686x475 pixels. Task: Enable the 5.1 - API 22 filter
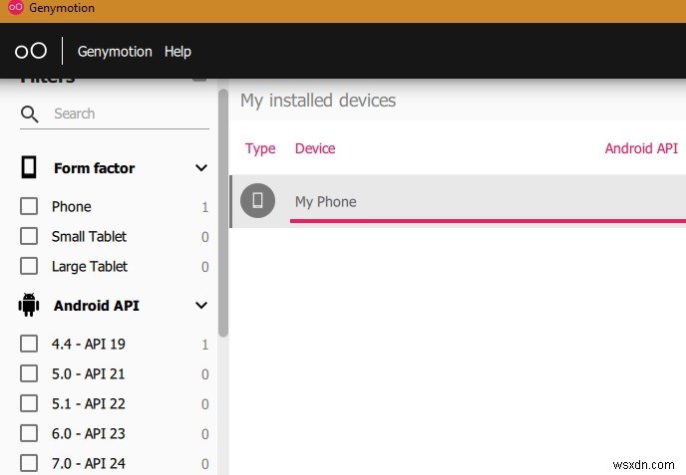tap(29, 403)
